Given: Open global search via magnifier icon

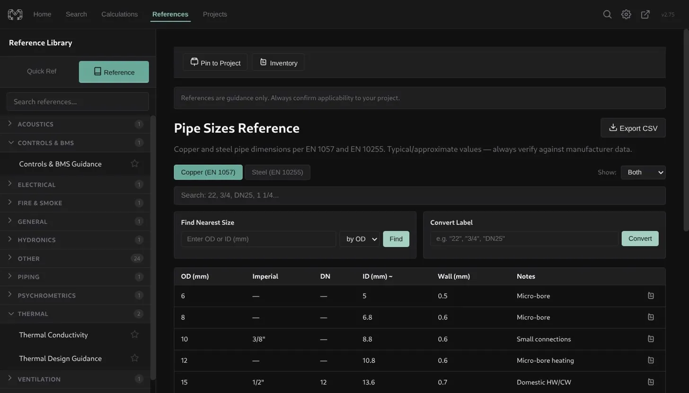Looking at the screenshot, I should [x=607, y=14].
